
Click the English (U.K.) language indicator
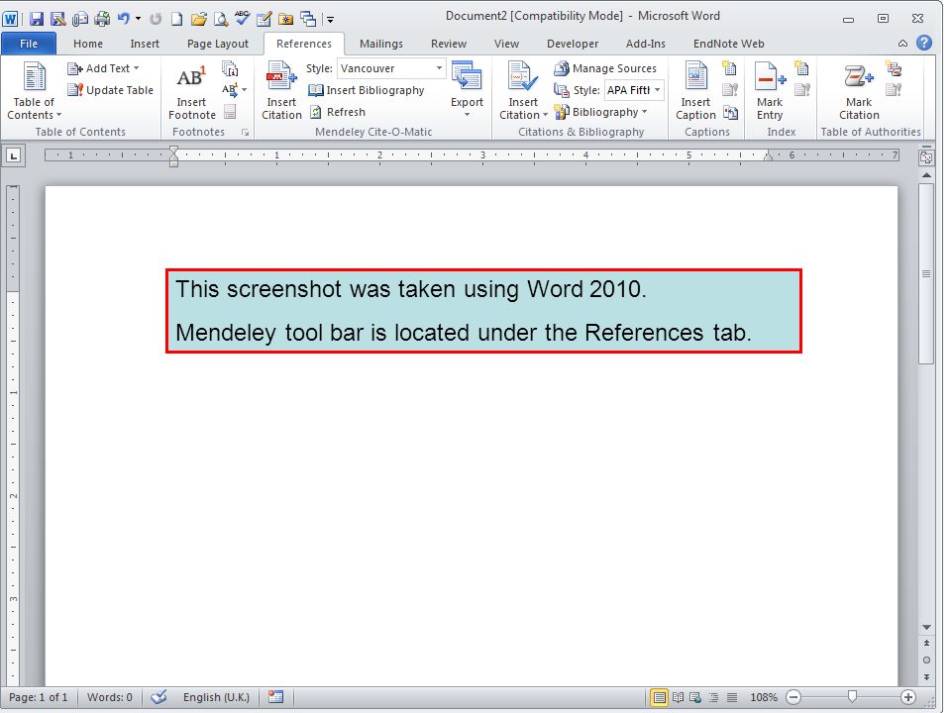[x=216, y=697]
